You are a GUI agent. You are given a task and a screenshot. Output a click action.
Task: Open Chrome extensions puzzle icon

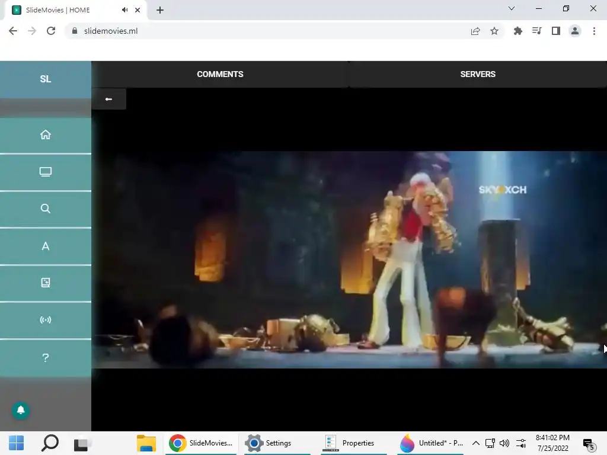pos(517,31)
